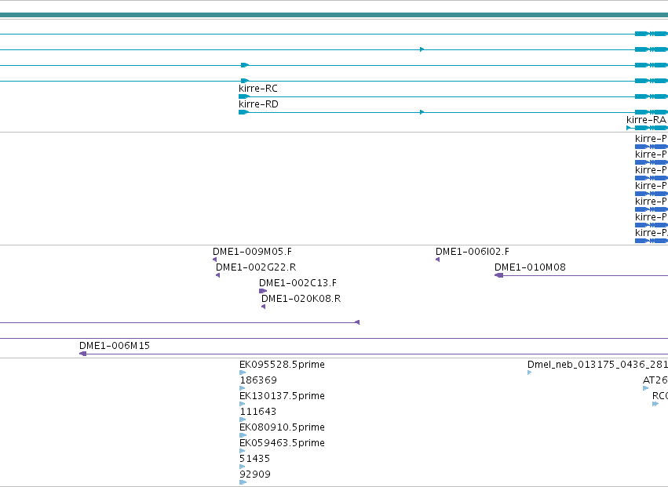Click the kirre-RD transcript label
Screen dimensions: 668x487
(258, 104)
